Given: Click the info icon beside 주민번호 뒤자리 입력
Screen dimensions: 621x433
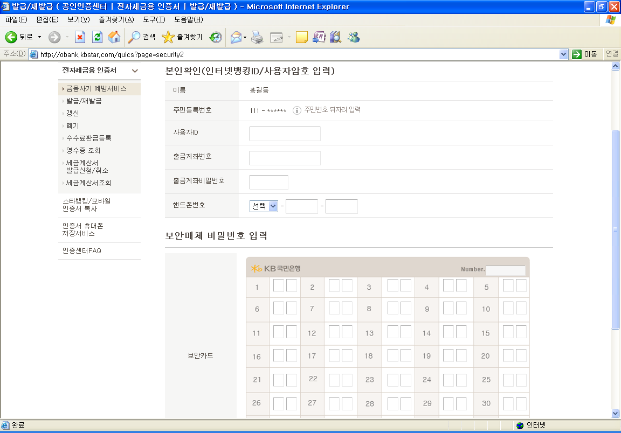Looking at the screenshot, I should (296, 110).
